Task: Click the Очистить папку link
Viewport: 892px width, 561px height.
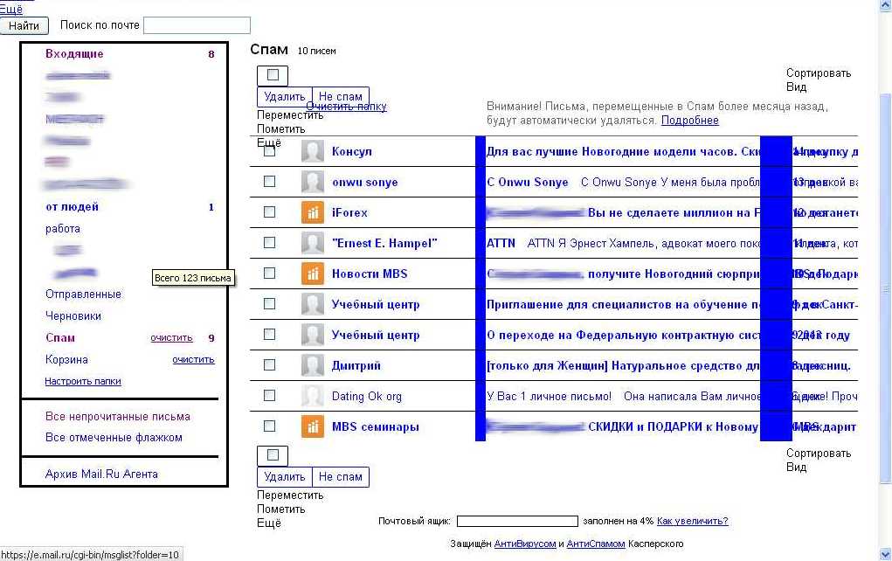Action: pyautogui.click(x=347, y=107)
